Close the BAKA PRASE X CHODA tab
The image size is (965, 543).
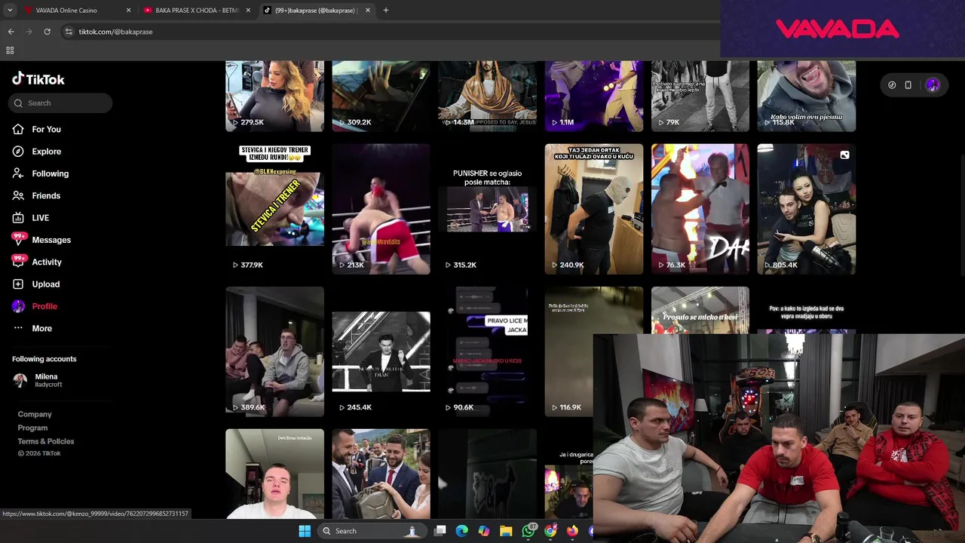click(x=248, y=11)
